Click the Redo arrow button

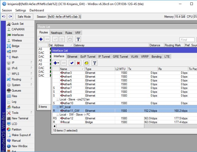[10, 17]
